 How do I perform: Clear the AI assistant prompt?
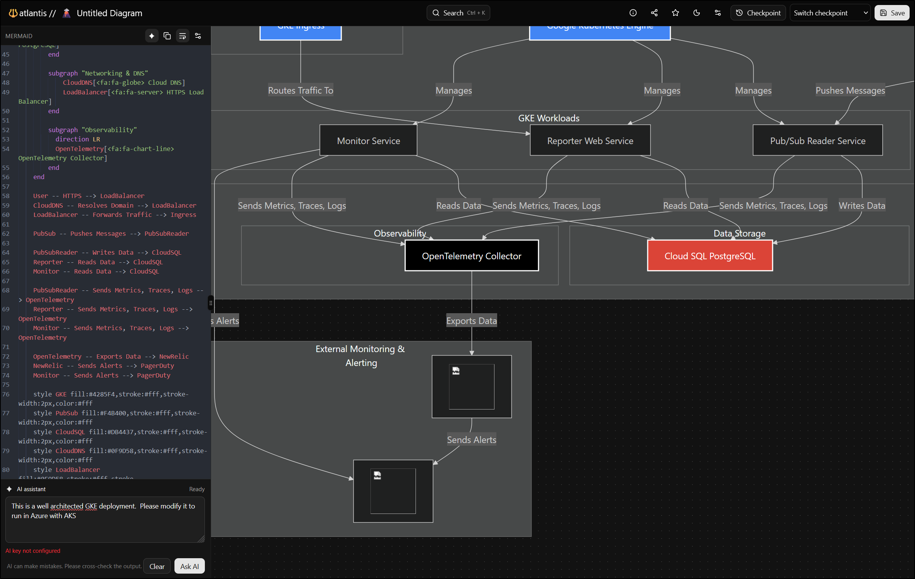(157, 566)
